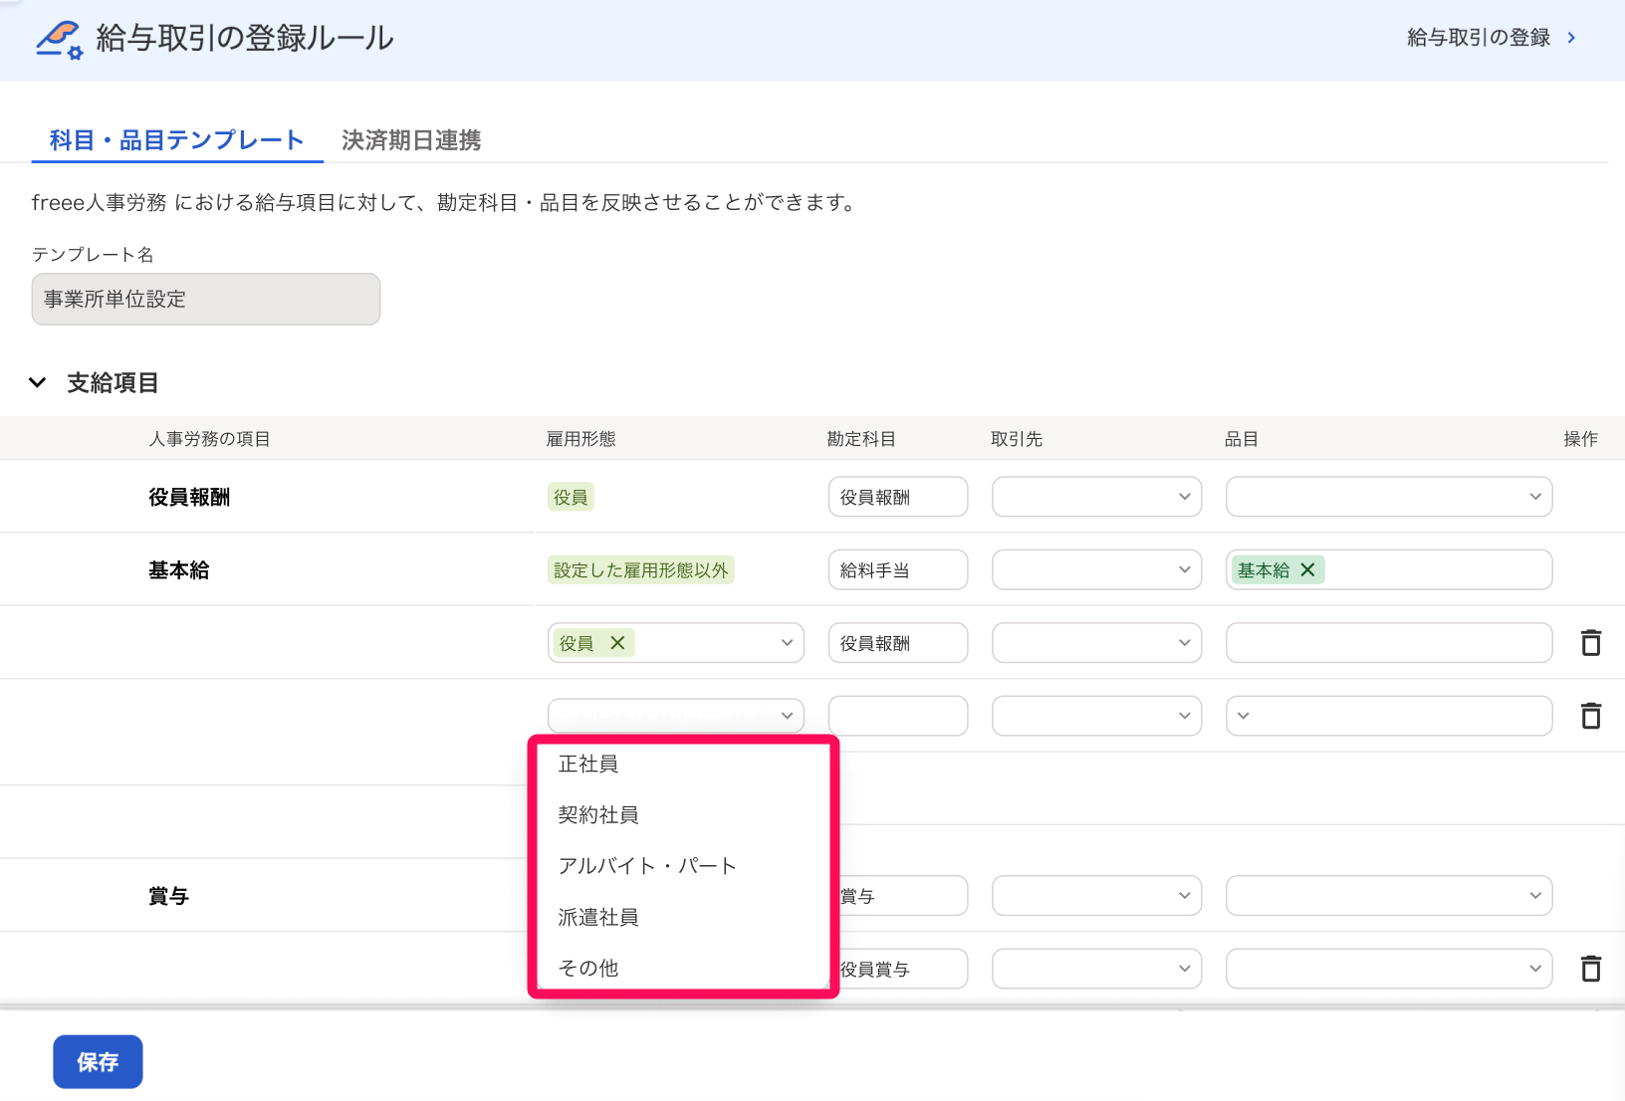This screenshot has height=1101, width=1625.
Task: Switch to 決済期日連携 tab
Action: pyautogui.click(x=411, y=140)
